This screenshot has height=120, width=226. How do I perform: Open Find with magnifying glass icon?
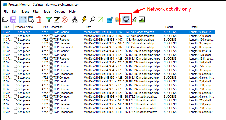[92, 20]
